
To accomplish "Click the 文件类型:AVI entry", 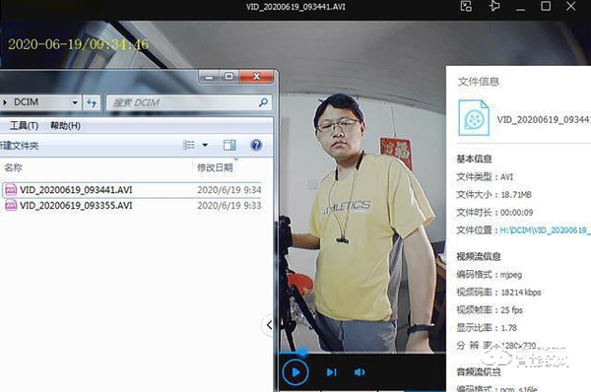I will pyautogui.click(x=485, y=176).
